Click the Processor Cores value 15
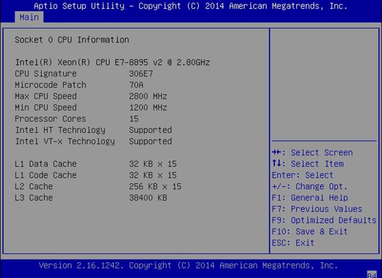382x278 pixels. tap(134, 119)
